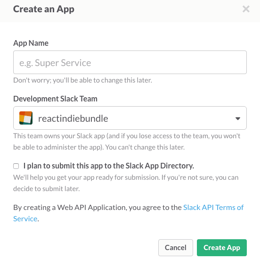Click the green Create App button

222,248
